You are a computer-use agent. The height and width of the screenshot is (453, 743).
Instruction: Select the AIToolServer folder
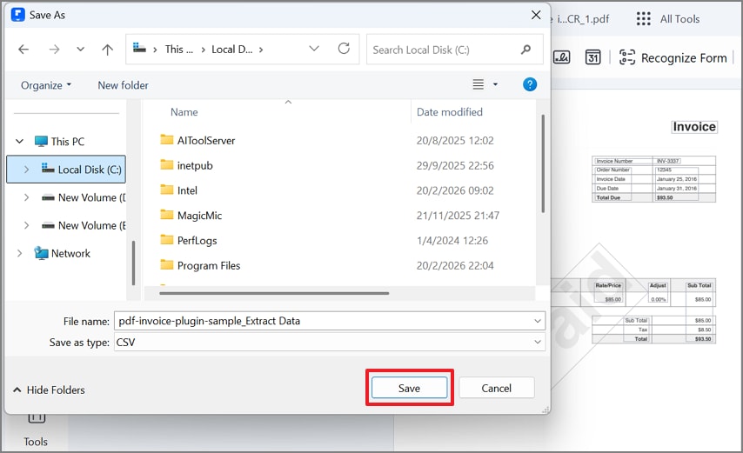point(205,141)
